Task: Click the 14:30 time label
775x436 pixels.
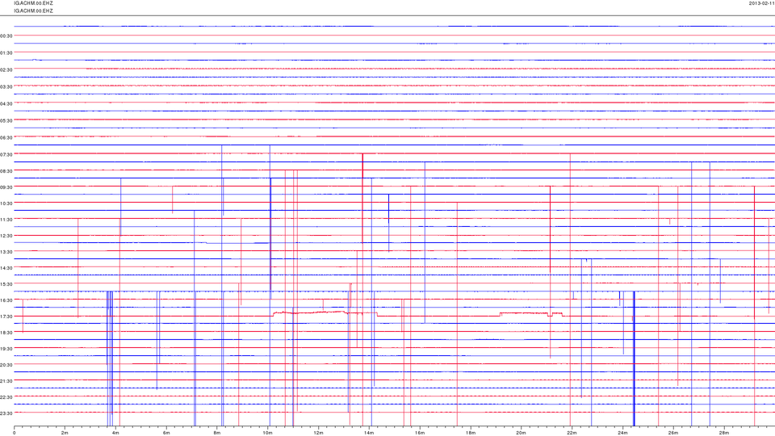Action: pos(6,268)
